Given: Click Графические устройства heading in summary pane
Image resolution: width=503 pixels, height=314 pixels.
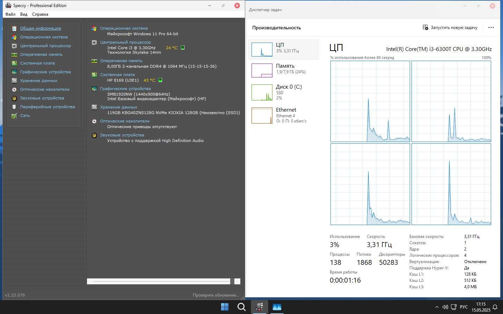Looking at the screenshot, I should (x=125, y=89).
